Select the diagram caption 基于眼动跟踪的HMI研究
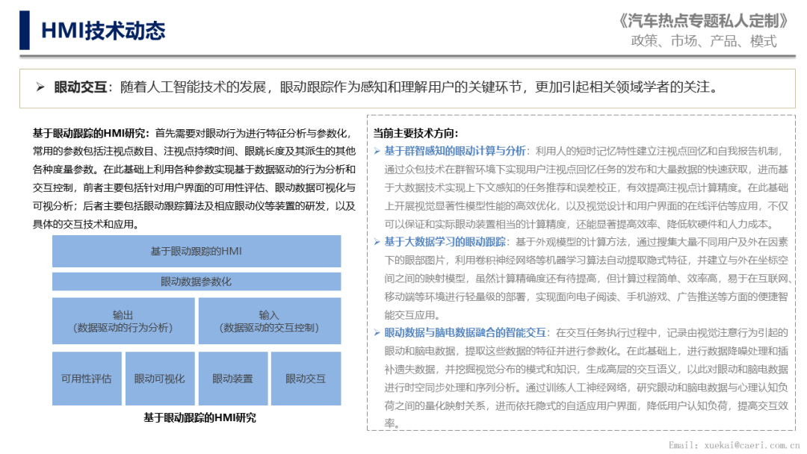The width and height of the screenshot is (807, 454). tap(200, 417)
